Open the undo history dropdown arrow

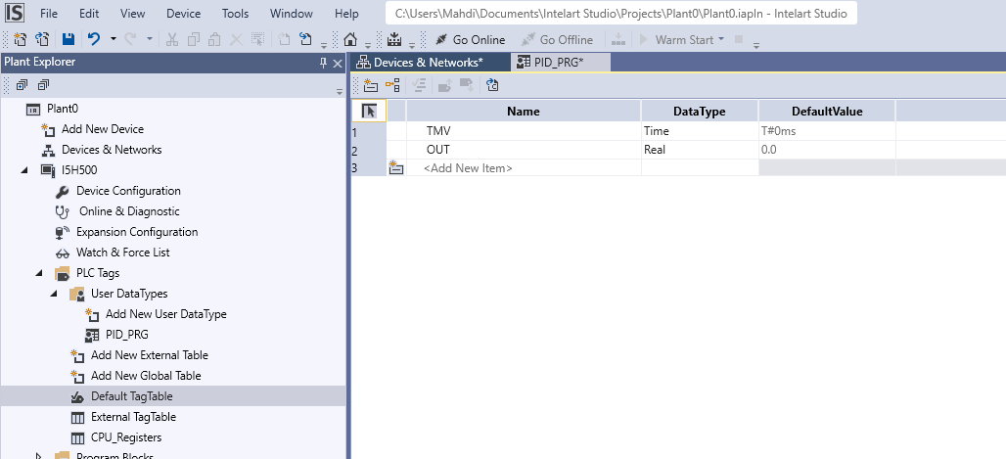(114, 40)
